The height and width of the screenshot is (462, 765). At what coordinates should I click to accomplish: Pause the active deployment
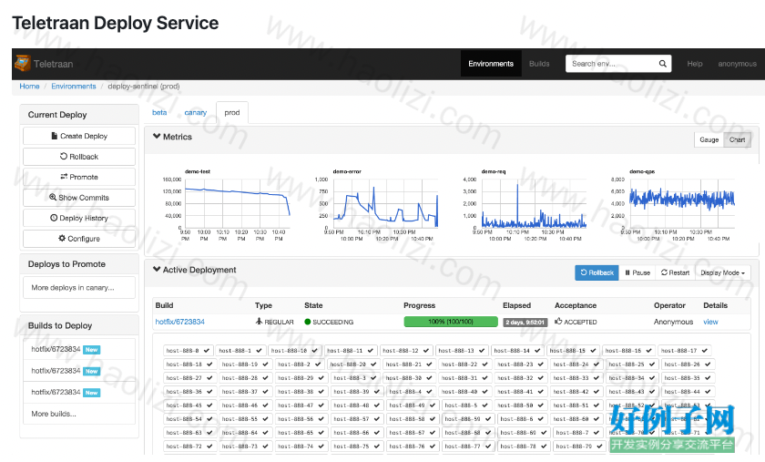[x=637, y=272]
